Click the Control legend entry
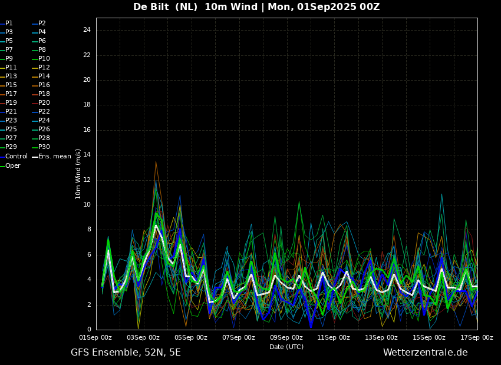501x365 pixels. (17, 157)
